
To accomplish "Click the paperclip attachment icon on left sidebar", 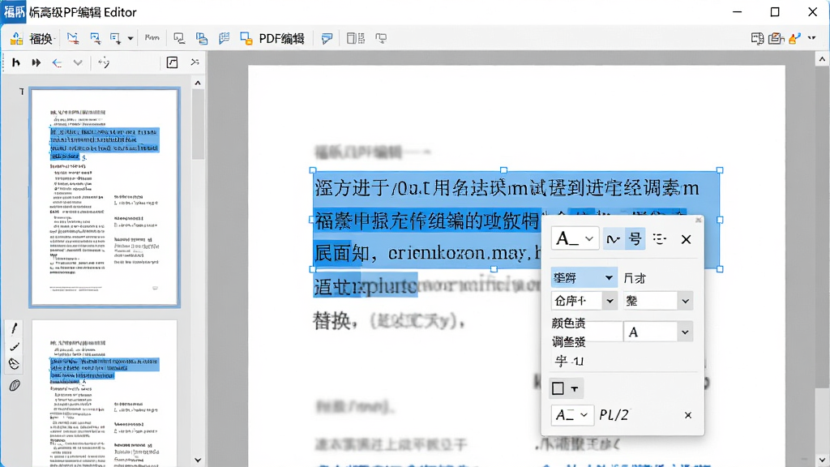I will point(15,385).
